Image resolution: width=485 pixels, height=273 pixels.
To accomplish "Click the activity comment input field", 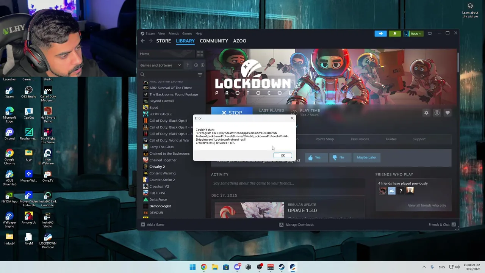I will pos(288,184).
